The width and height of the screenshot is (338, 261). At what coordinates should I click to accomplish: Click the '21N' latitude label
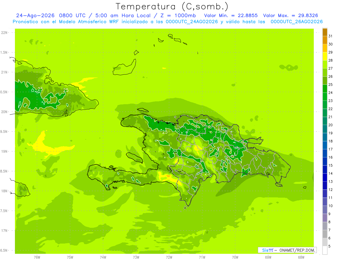pos(5,72)
